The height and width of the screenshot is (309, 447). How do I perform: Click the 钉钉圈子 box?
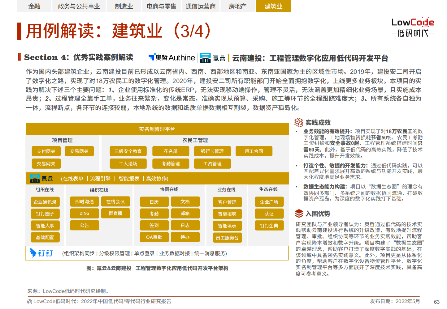pyautogui.click(x=45, y=214)
